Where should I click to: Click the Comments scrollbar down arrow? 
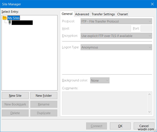[x=149, y=112]
